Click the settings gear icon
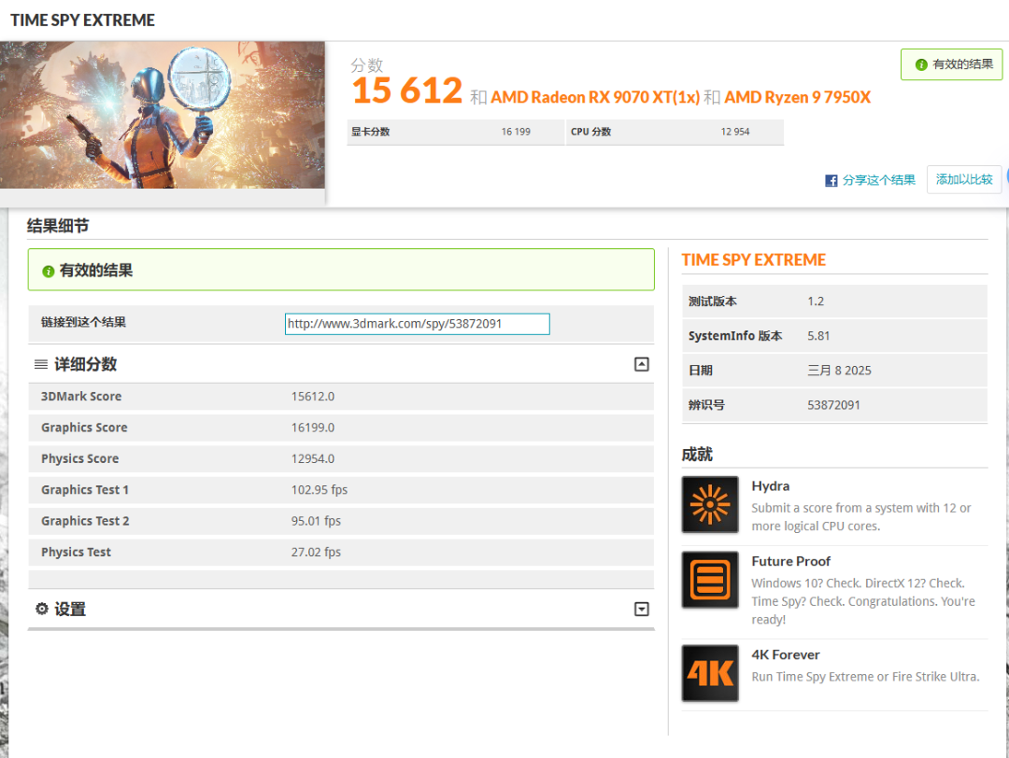1009x758 pixels. (x=41, y=609)
